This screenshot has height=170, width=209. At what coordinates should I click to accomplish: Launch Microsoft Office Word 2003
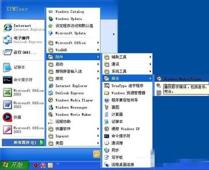tap(23, 105)
